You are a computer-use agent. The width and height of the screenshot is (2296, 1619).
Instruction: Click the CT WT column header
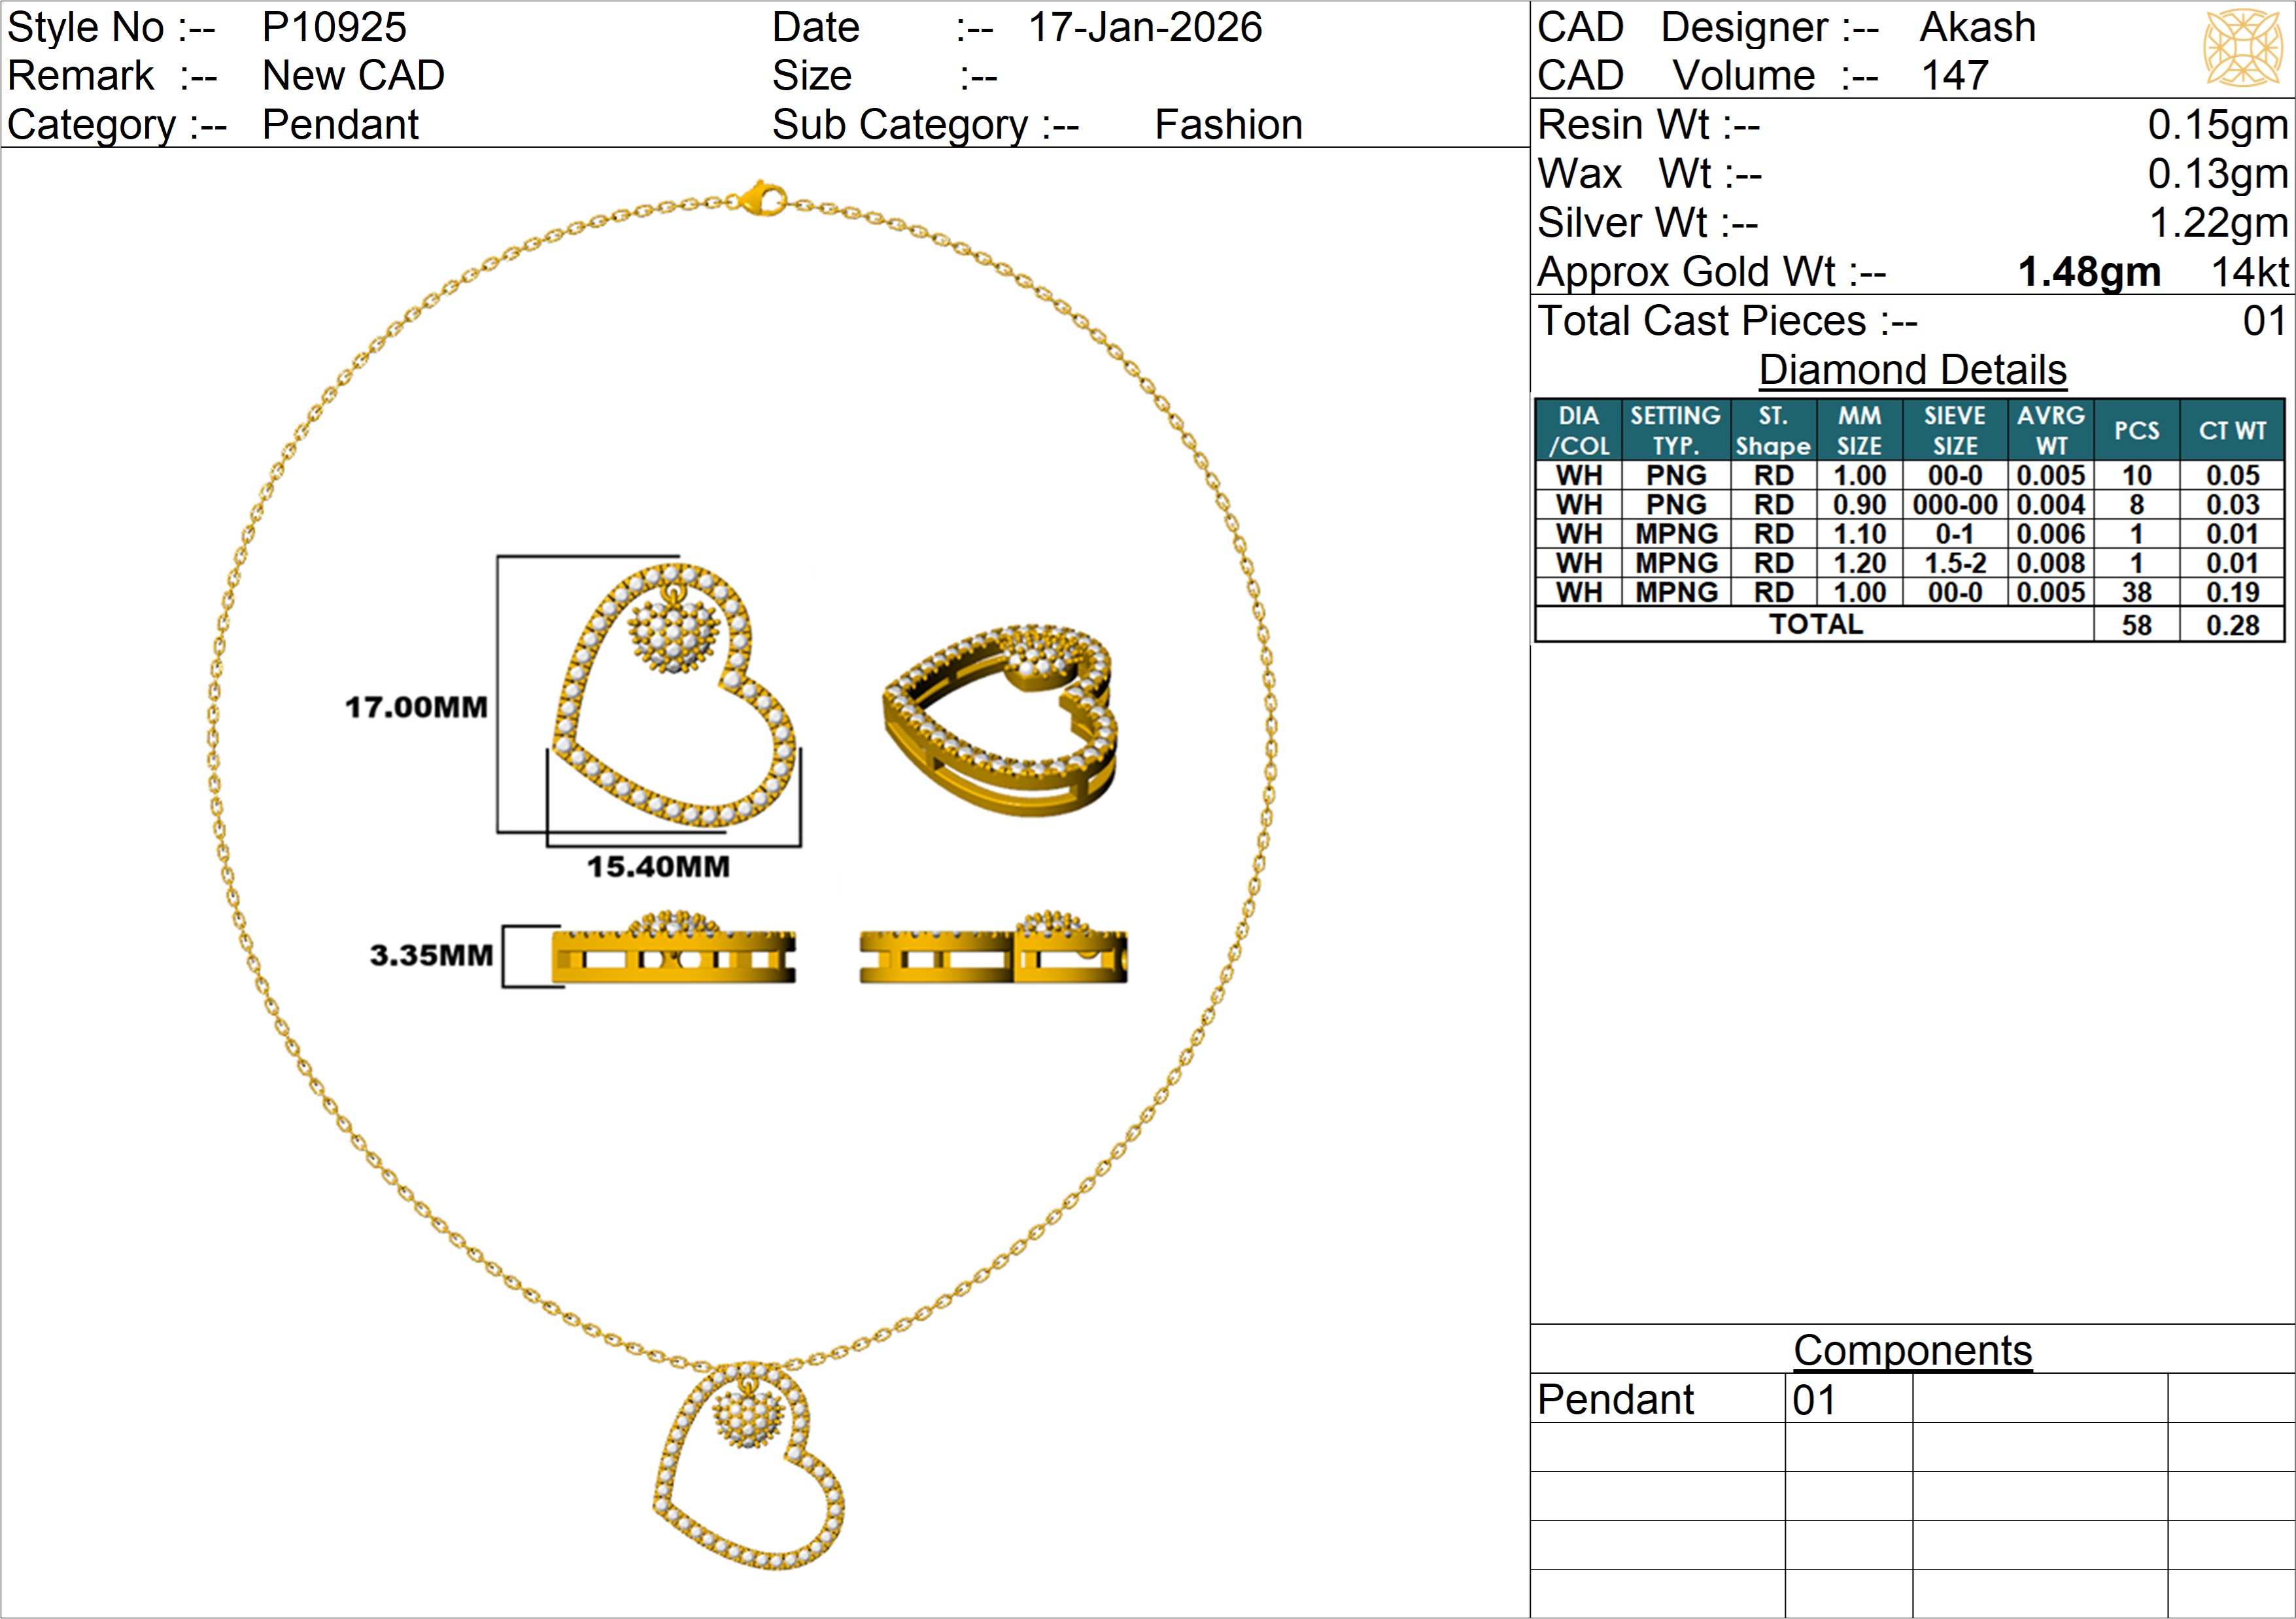coord(2231,430)
